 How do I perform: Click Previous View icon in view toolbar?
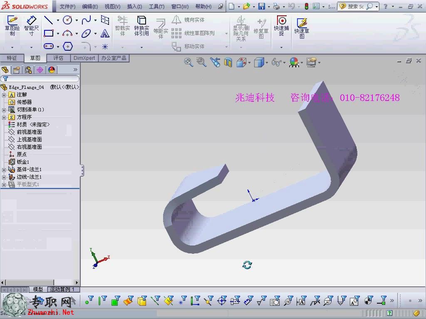pos(215,62)
